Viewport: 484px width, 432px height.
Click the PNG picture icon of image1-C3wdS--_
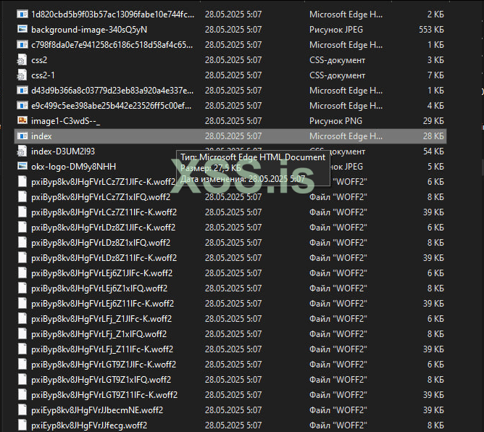(x=22, y=120)
